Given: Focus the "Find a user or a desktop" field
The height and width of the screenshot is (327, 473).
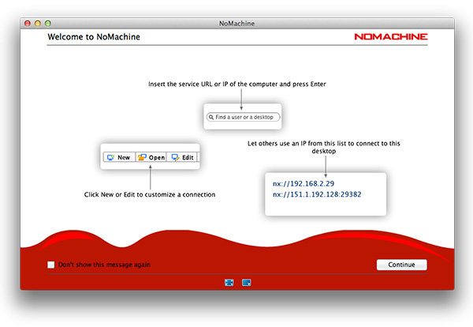Looking at the screenshot, I should pos(246,117).
